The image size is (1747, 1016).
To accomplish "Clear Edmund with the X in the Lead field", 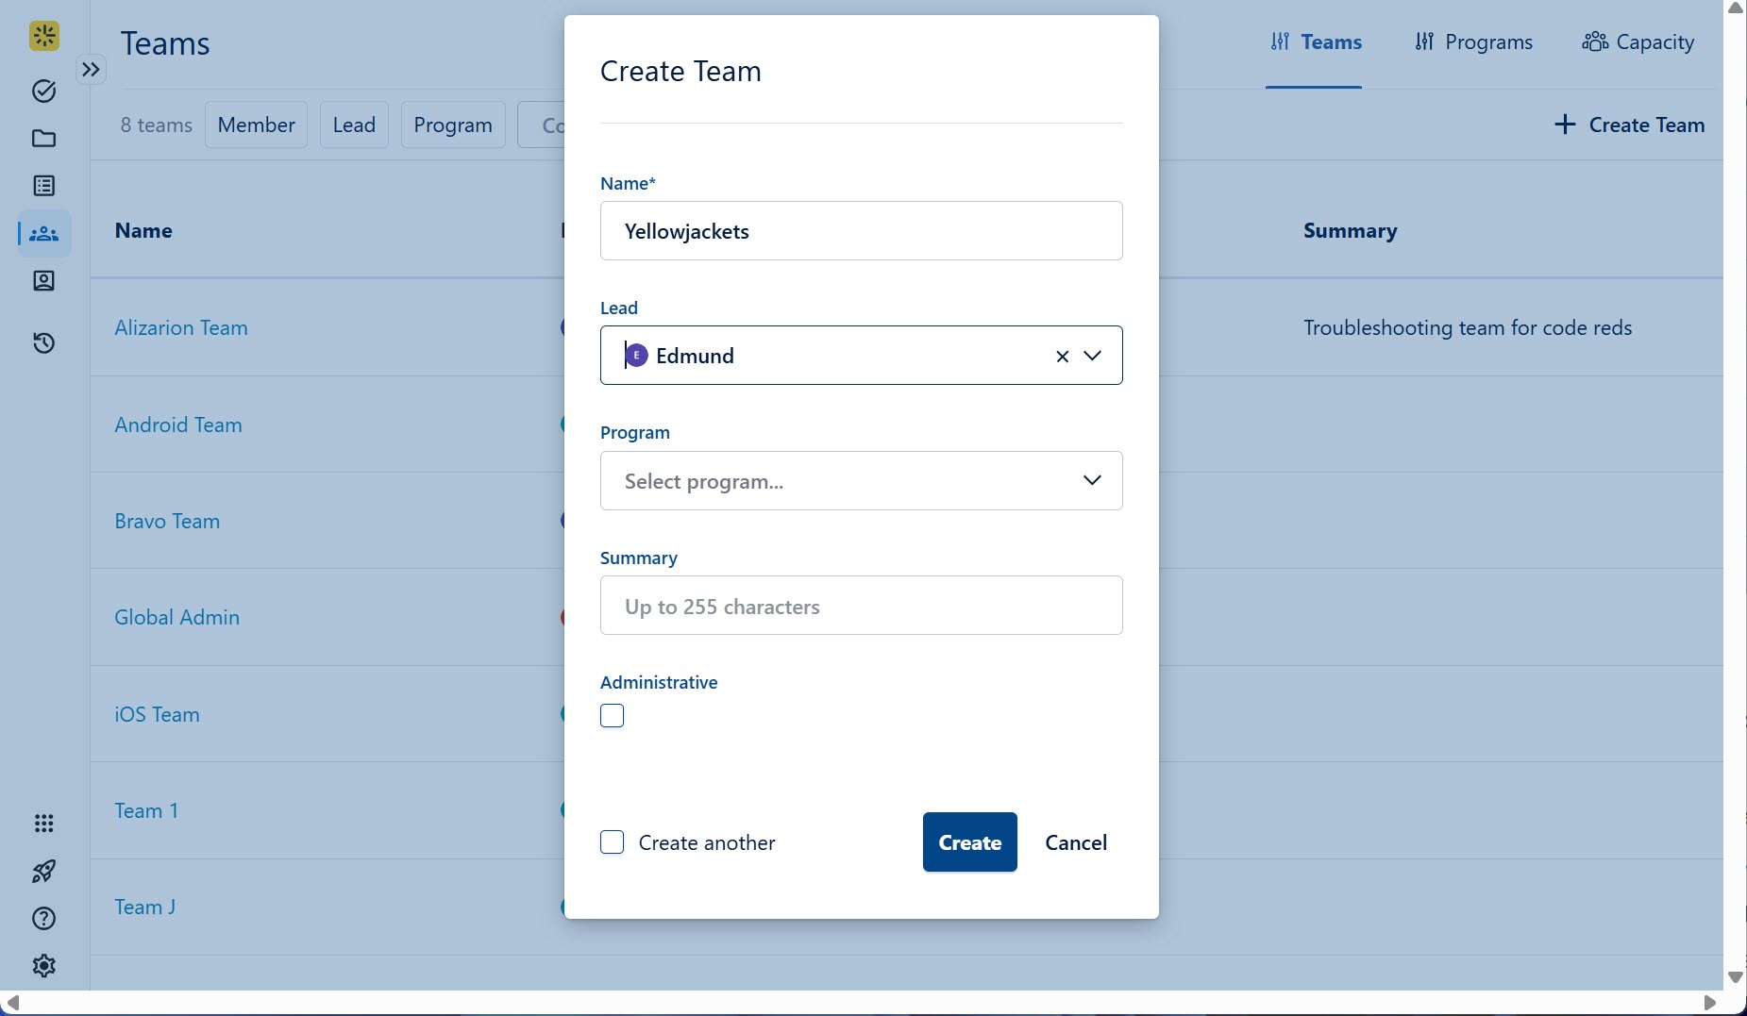I will (x=1062, y=357).
